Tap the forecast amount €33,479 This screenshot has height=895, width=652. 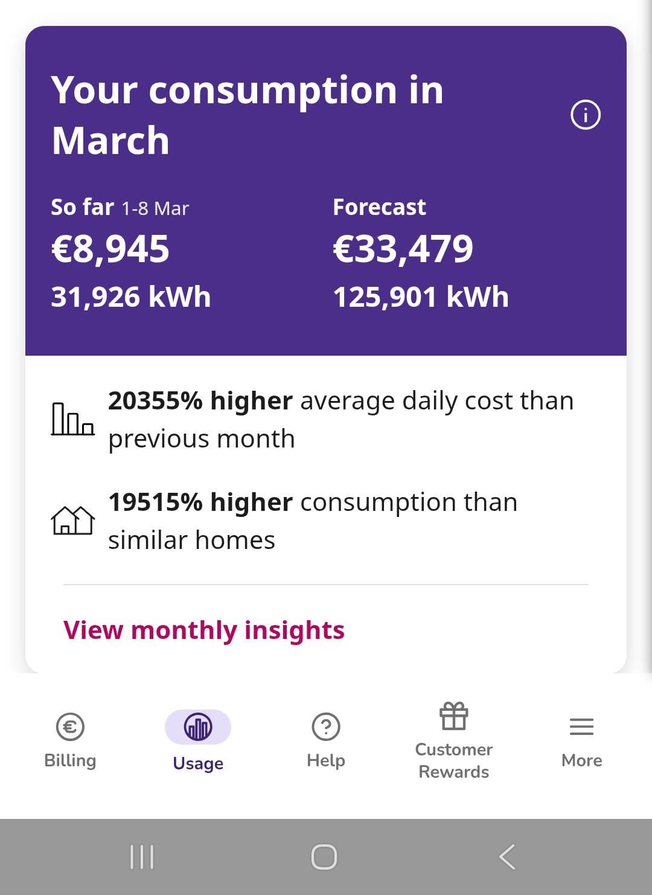(403, 249)
